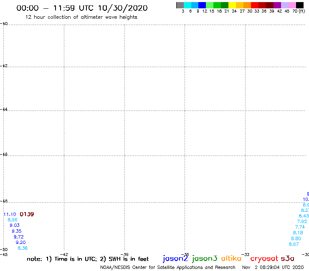The height and width of the screenshot is (271, 309).
Task: Click the gray swatch in the color bar
Action: [x=180, y=5]
